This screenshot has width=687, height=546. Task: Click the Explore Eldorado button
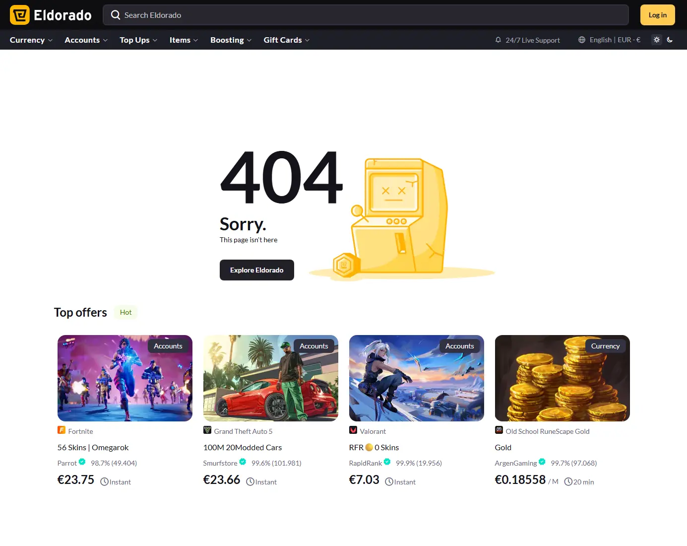(x=257, y=270)
